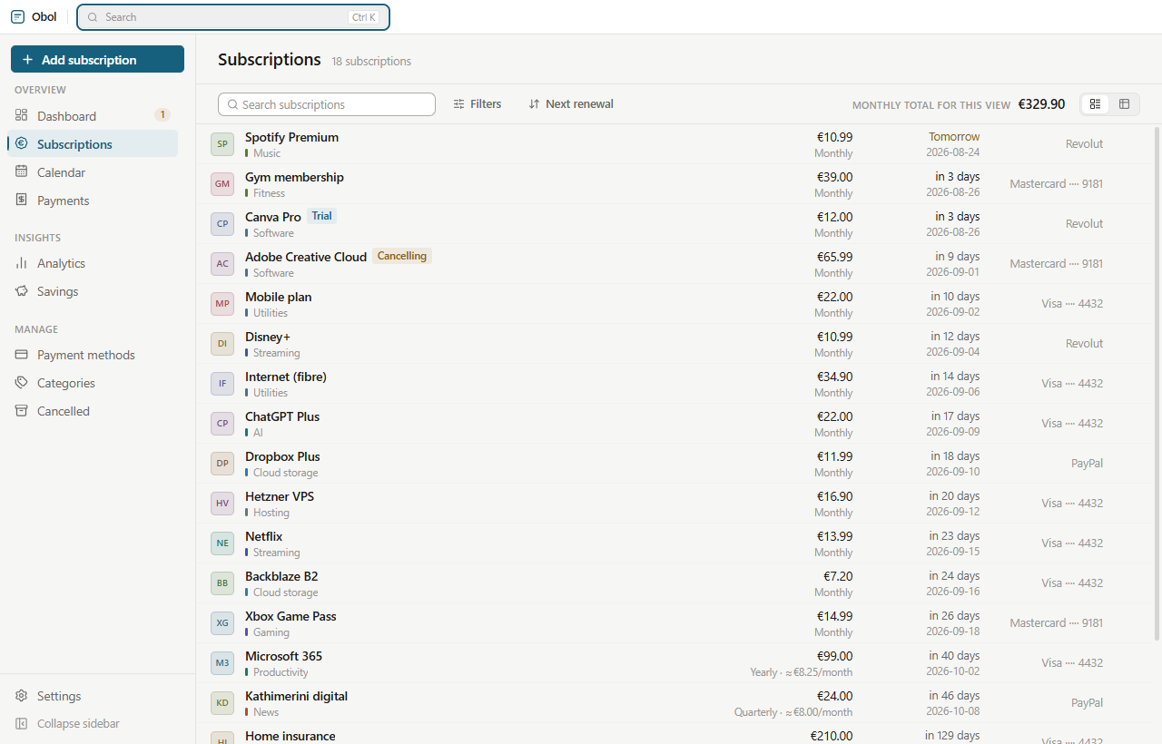Image resolution: width=1162 pixels, height=744 pixels.
Task: Select ChatGPT Plus subscription name
Action: [282, 416]
